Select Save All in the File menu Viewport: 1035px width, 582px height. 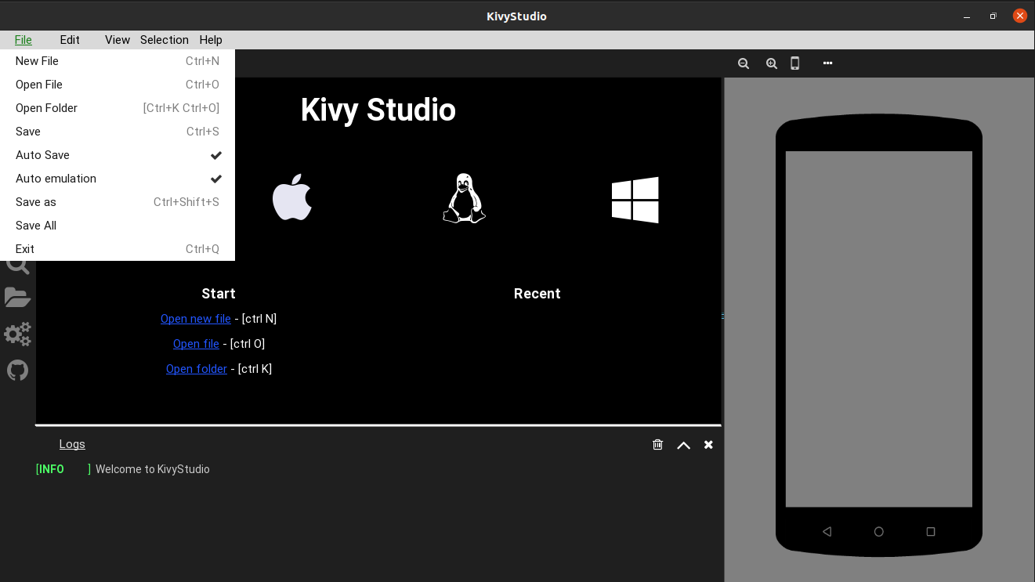pyautogui.click(x=118, y=226)
